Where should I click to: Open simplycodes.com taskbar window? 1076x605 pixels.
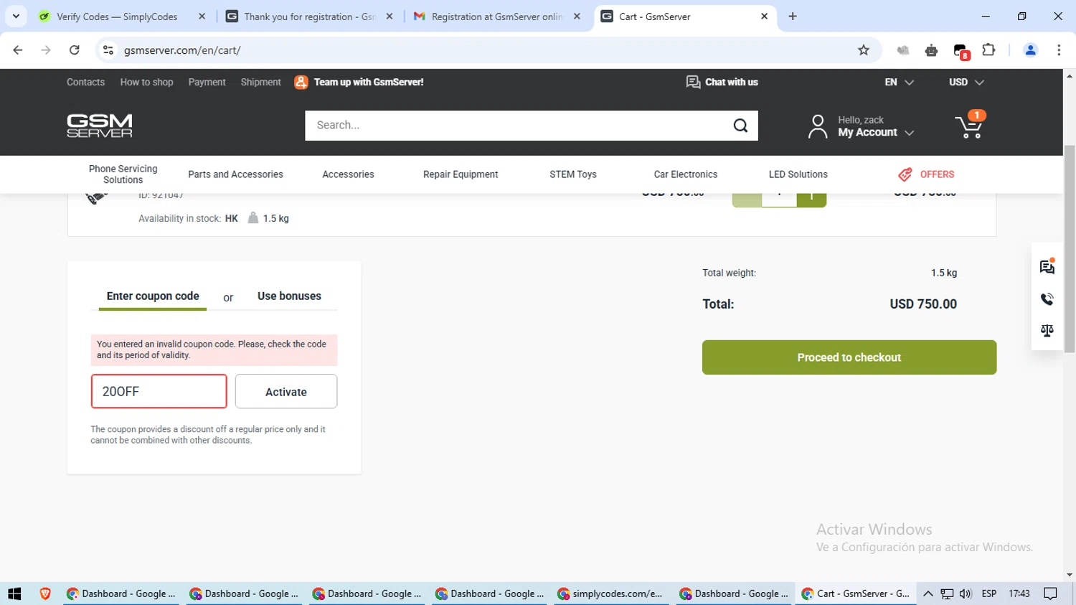click(x=612, y=594)
